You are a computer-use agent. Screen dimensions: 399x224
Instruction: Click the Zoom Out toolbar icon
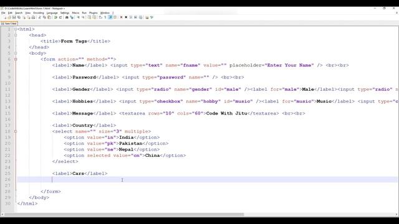click(x=83, y=17)
